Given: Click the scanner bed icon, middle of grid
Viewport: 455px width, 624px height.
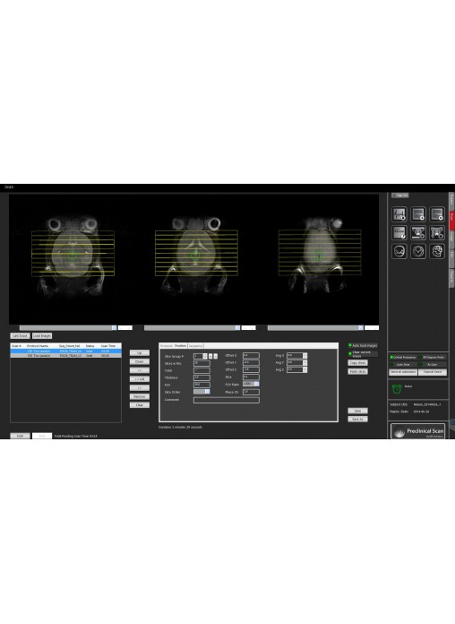Looking at the screenshot, I should [x=418, y=233].
